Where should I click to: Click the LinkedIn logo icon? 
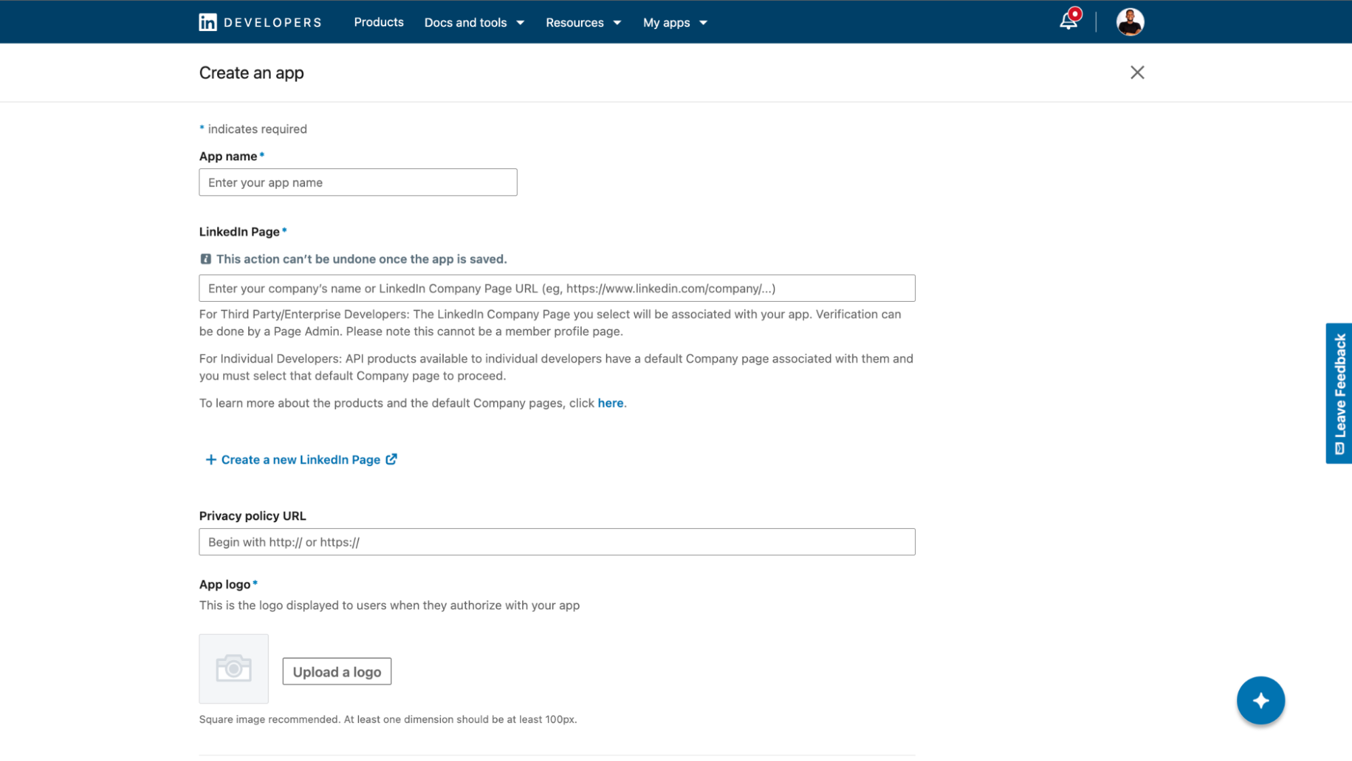tap(208, 22)
